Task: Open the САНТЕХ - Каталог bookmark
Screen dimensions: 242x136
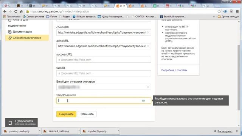Action: pos(144,17)
